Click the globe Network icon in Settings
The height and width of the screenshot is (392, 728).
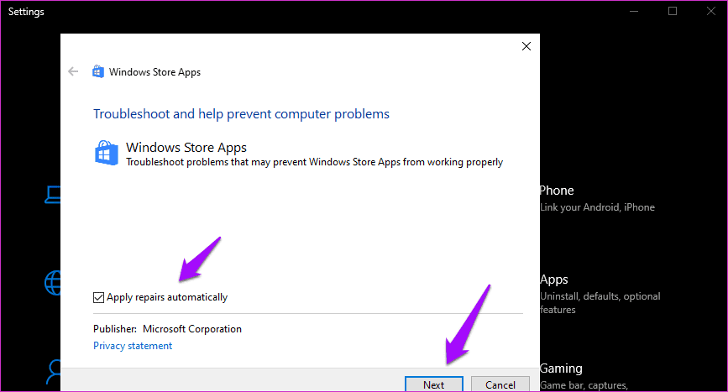[x=53, y=283]
